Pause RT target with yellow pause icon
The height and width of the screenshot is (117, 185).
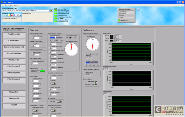click(x=9, y=15)
